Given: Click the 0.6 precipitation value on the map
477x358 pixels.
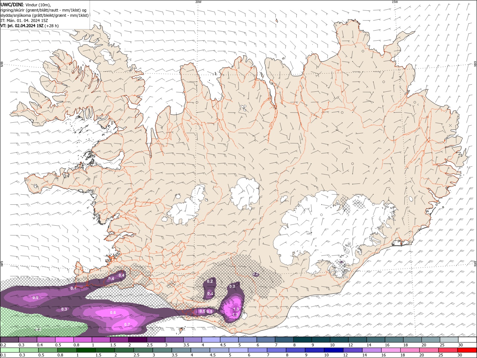Looking at the screenshot, I should pyautogui.click(x=113, y=313).
